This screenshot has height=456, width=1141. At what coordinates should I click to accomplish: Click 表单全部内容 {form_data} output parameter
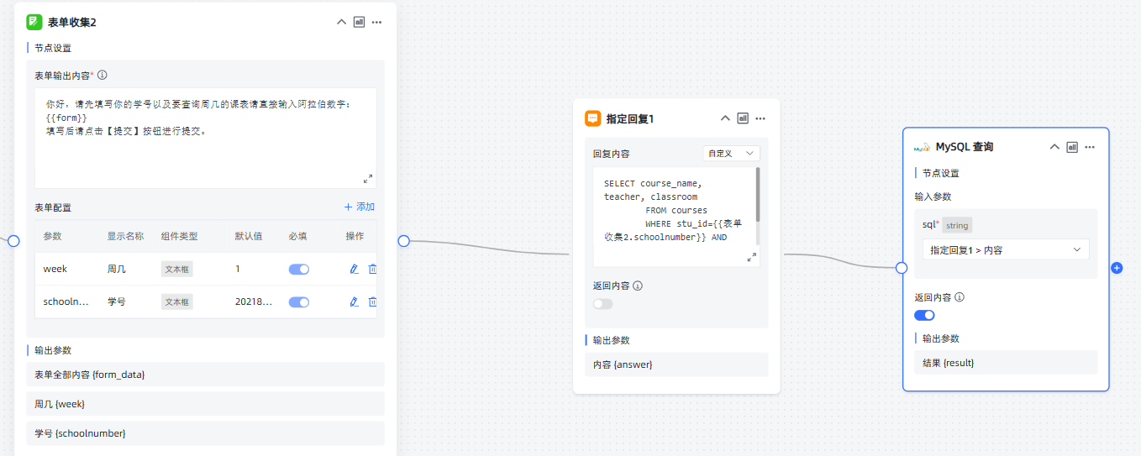click(x=205, y=374)
